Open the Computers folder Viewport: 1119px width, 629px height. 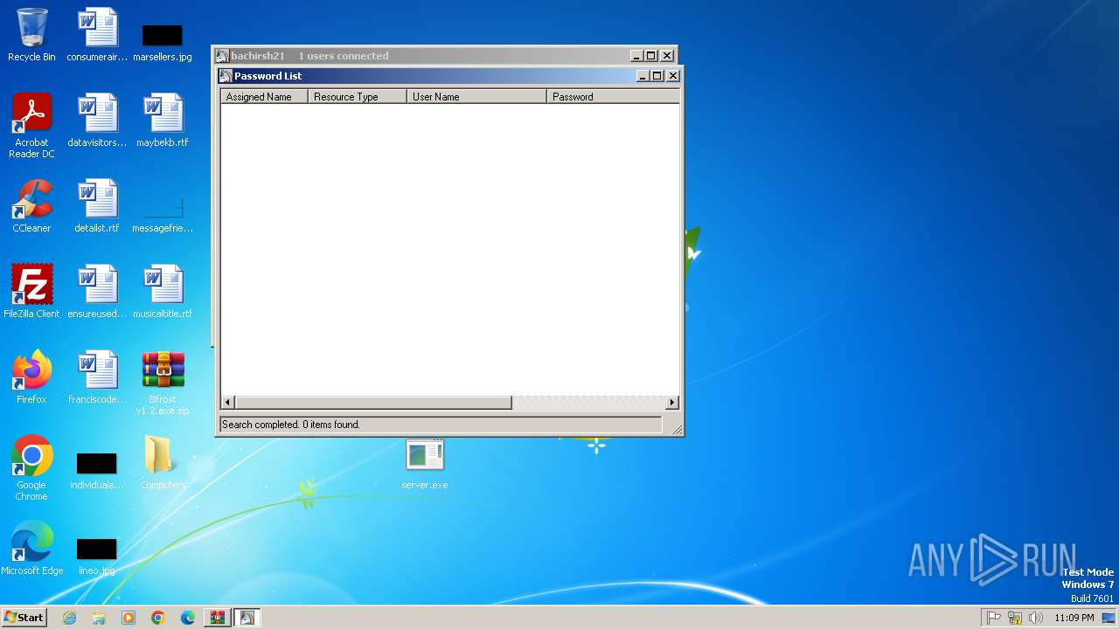click(163, 463)
